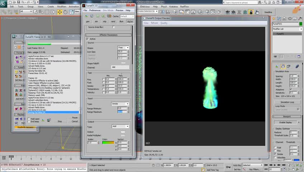Open the Input Type dropdown set to Smoke
This screenshot has height=172, width=304.
[120, 104]
